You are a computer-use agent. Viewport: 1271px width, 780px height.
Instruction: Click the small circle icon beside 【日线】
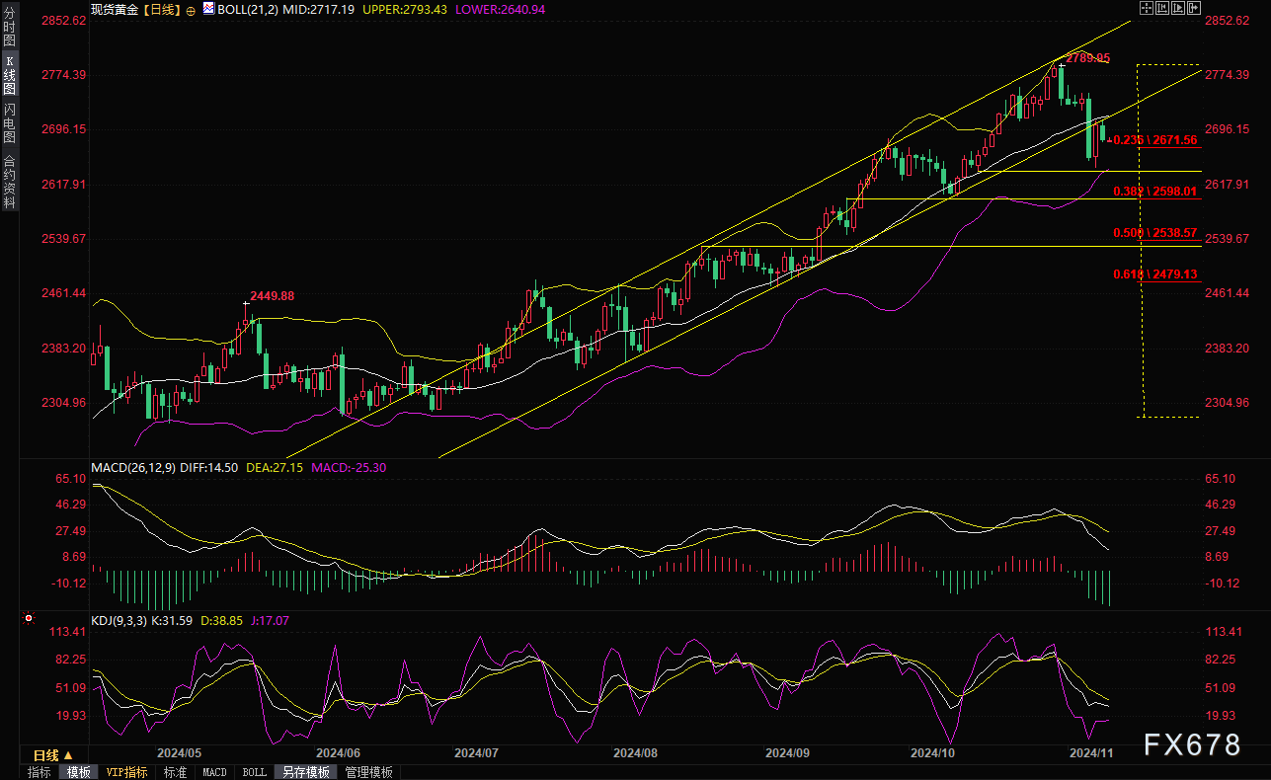[x=193, y=8]
